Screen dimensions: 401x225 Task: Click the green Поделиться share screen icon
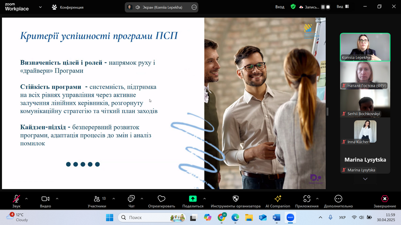193,199
